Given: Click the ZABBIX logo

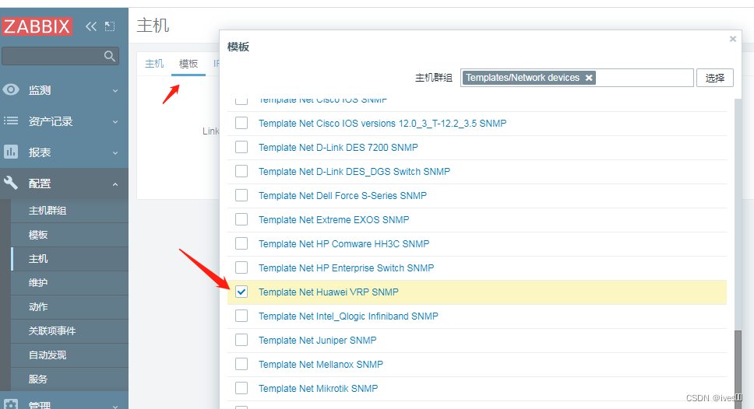Looking at the screenshot, I should tap(37, 26).
